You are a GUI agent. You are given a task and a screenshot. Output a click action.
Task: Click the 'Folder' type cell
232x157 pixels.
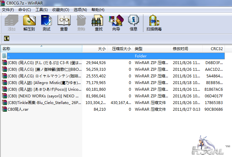[x=141, y=56]
